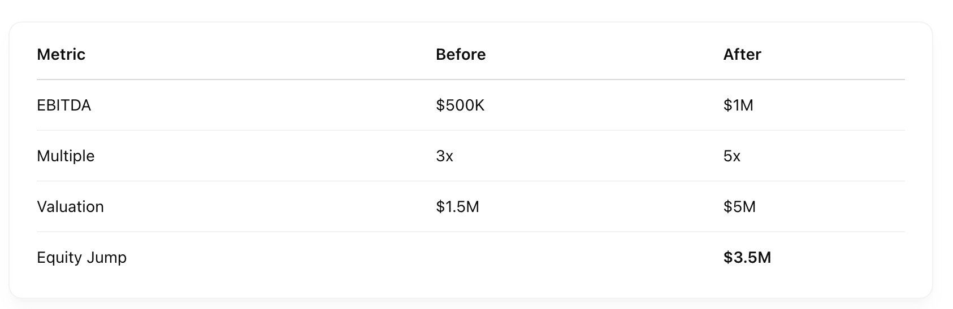Click the Metric column header
953x309 pixels.
pyautogui.click(x=61, y=55)
